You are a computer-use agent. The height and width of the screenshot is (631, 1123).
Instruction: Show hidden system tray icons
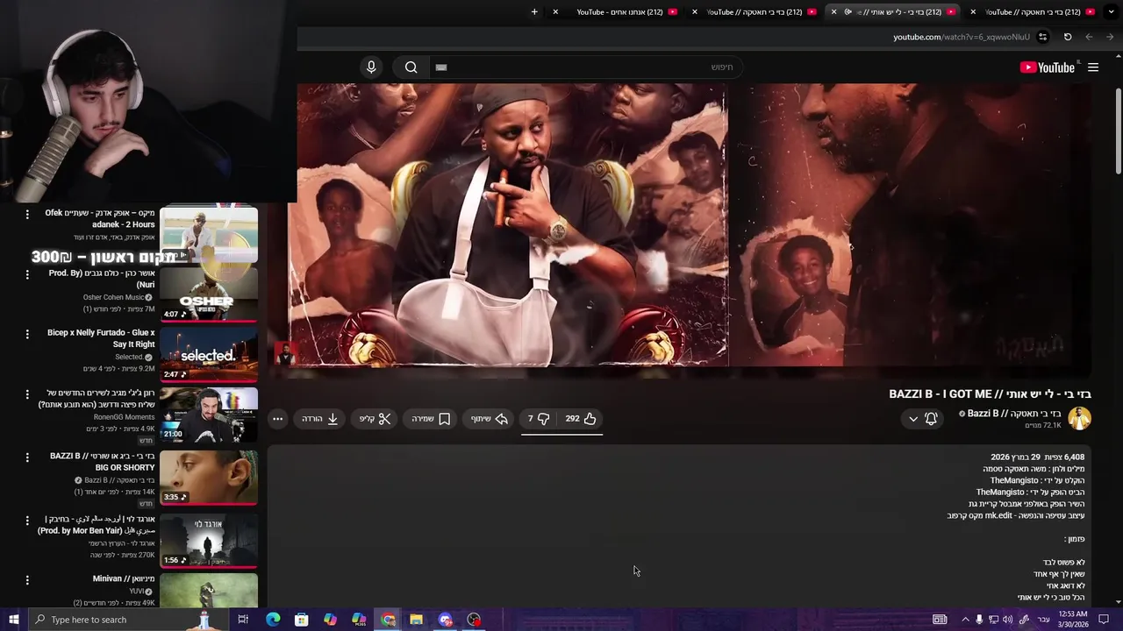[x=965, y=620]
